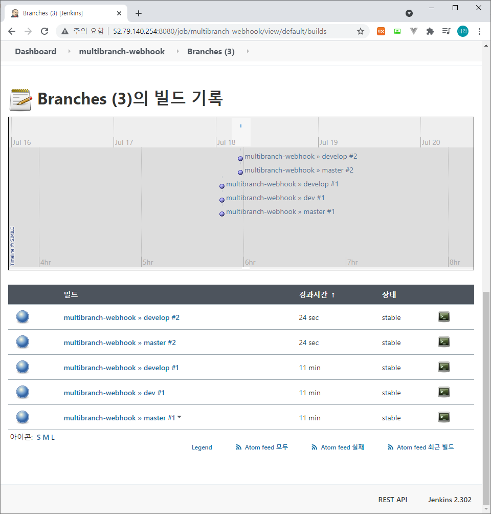Viewport: 491px width, 514px height.
Task: Click blue status ball of master #1 row
Action: 23,417
